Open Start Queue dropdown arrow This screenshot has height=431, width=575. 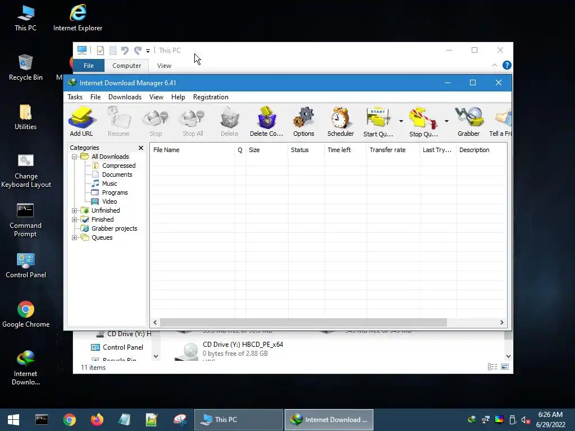pyautogui.click(x=401, y=121)
